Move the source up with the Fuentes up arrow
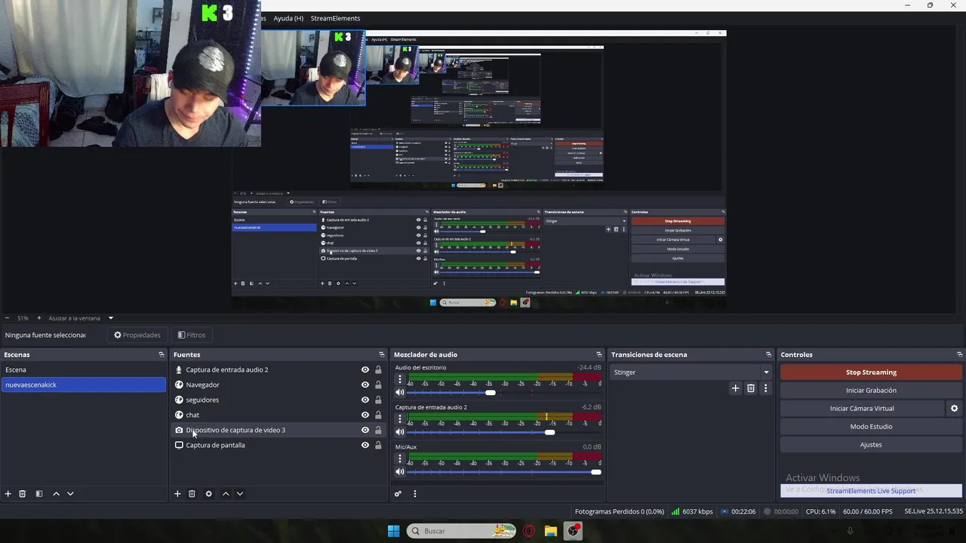966x543 pixels. (x=225, y=494)
